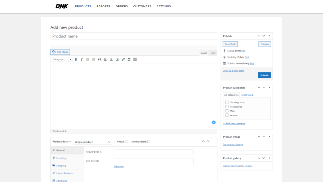
Task: Toggle the toolbar kitchen sink icon
Action: pyautogui.click(x=135, y=59)
